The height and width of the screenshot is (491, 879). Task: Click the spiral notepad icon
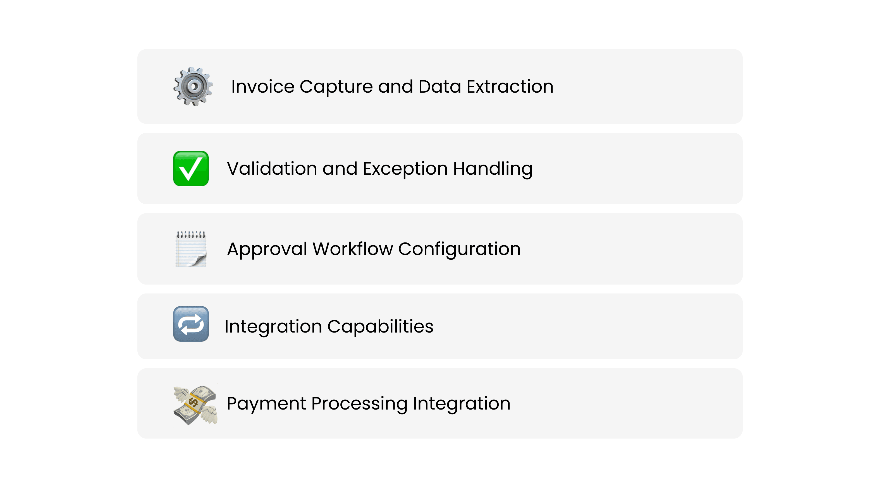[191, 249]
